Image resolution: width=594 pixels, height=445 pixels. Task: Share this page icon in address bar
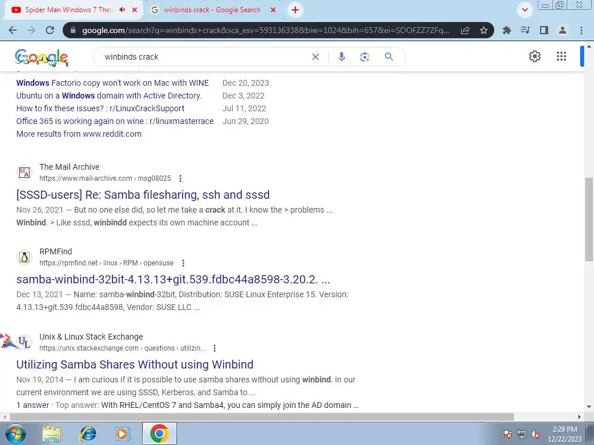465,30
